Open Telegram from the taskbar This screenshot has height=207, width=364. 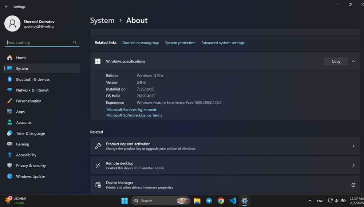click(209, 201)
